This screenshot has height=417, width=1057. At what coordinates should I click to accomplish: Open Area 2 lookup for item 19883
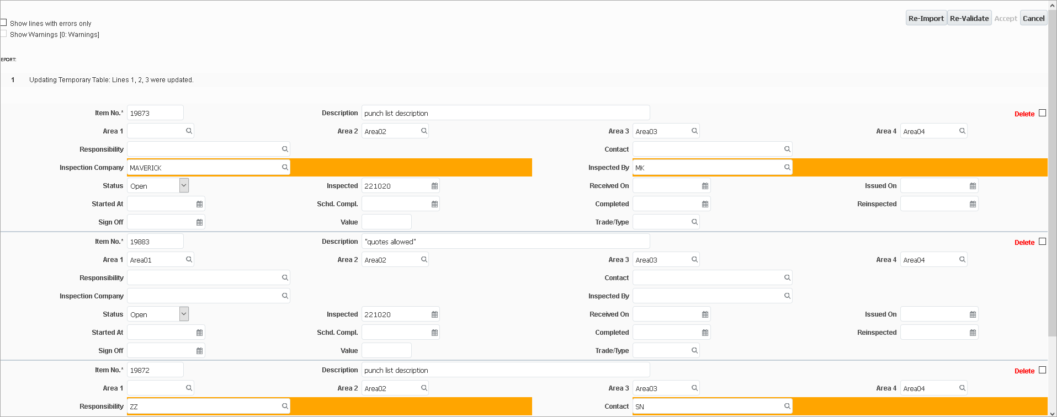[424, 259]
